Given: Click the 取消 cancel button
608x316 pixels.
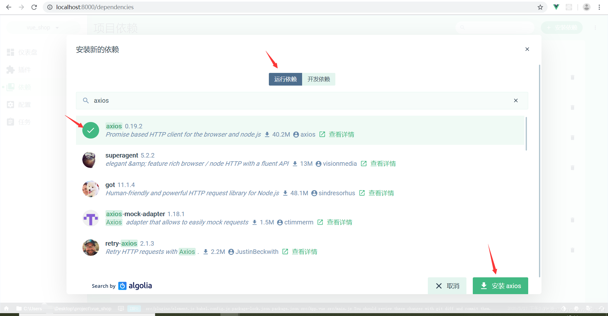Looking at the screenshot, I should 447,286.
